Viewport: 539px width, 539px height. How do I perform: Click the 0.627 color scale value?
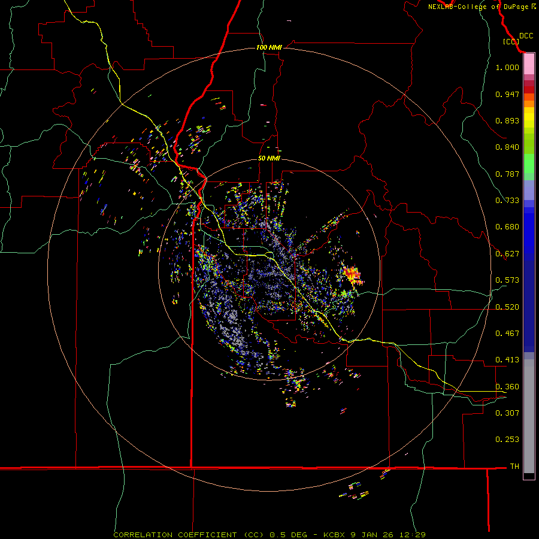click(x=507, y=254)
